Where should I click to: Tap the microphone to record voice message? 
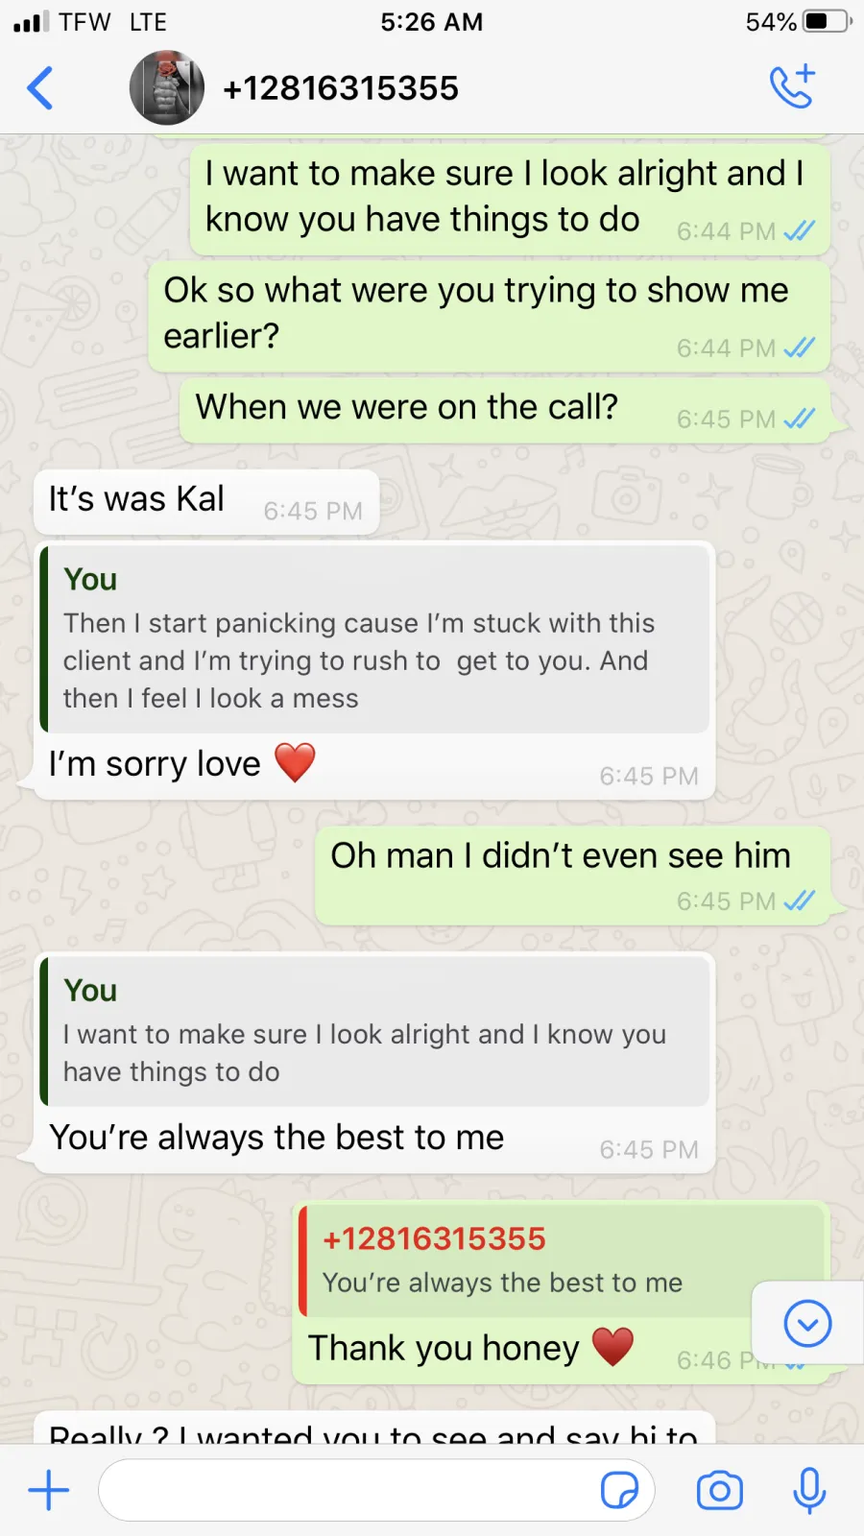(809, 1491)
